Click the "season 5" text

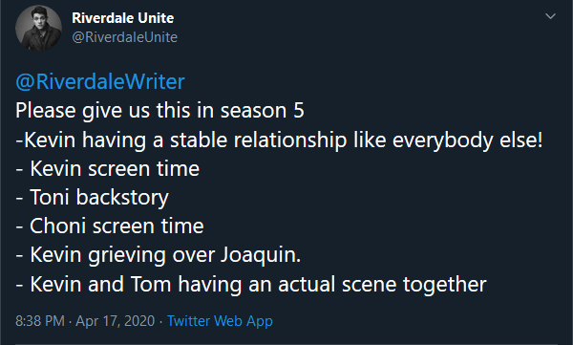(x=262, y=110)
